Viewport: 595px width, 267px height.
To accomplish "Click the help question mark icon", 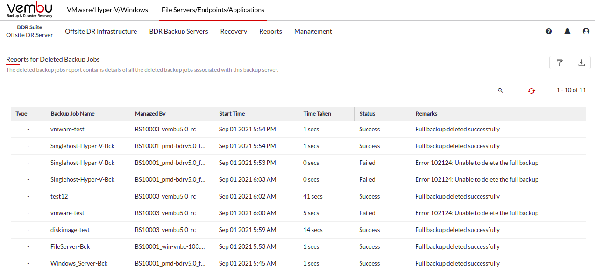I will (x=549, y=31).
